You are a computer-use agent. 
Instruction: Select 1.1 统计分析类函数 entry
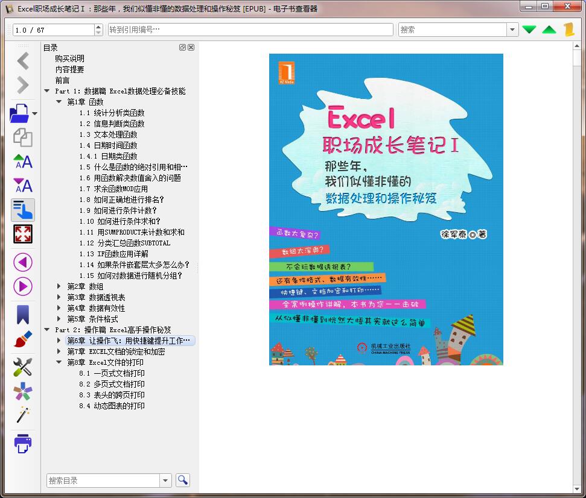coord(112,112)
